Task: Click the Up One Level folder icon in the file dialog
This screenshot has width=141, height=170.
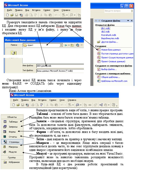Action: coord(72,45)
